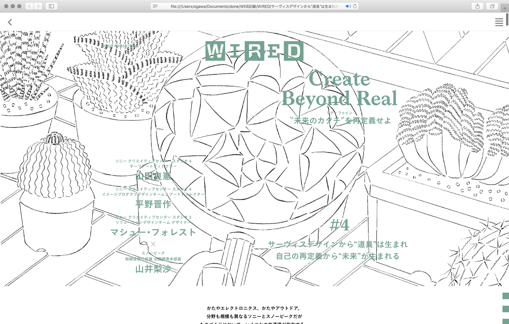Click the macOS window minimize button
Screen dimensions: 509x324
click(x=13, y=6)
